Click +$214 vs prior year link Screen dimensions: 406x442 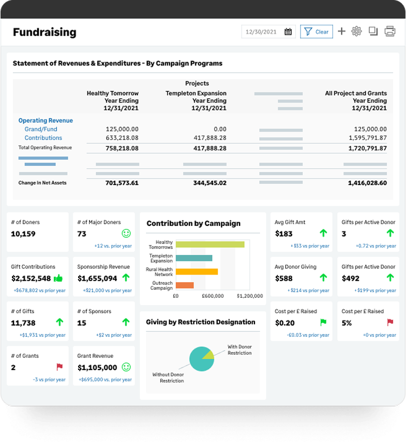(x=308, y=291)
